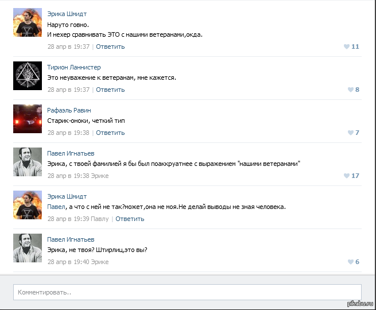Click the Павел mention in Эрика's reply
The height and width of the screenshot is (310, 376).
[x=56, y=207]
